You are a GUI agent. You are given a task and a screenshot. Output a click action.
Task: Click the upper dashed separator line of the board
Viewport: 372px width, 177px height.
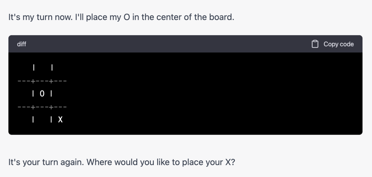[x=42, y=81]
